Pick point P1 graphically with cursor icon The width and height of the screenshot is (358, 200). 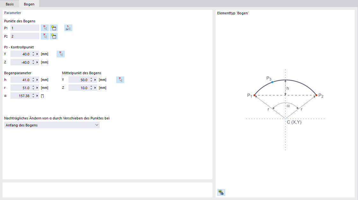(x=45, y=28)
